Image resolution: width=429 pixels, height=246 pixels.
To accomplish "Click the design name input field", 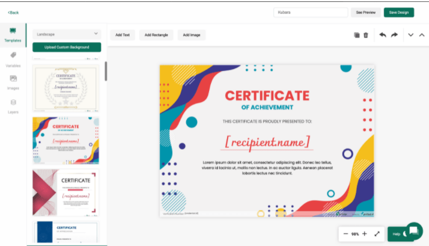I will coord(311,12).
